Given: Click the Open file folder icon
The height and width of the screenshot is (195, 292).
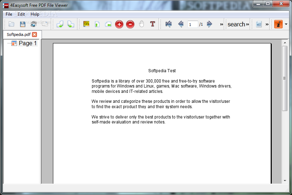Looking at the screenshot, I should pyautogui.click(x=11, y=24).
